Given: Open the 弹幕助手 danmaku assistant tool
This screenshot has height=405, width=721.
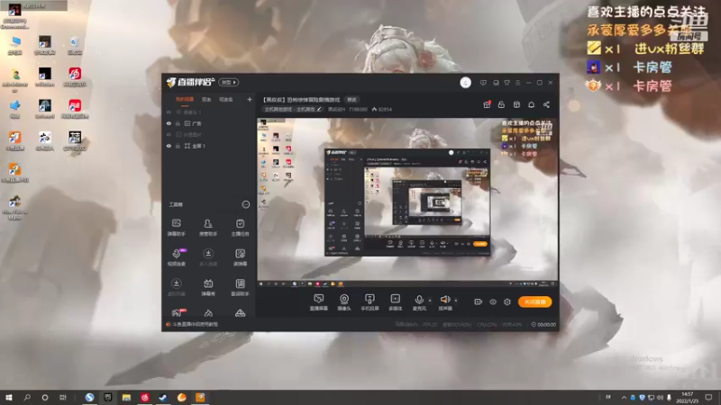Looking at the screenshot, I should [176, 227].
